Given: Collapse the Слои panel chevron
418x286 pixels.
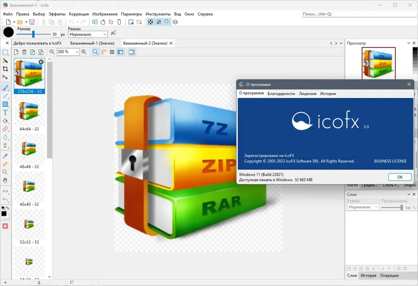Looking at the screenshot, I should point(409,194).
